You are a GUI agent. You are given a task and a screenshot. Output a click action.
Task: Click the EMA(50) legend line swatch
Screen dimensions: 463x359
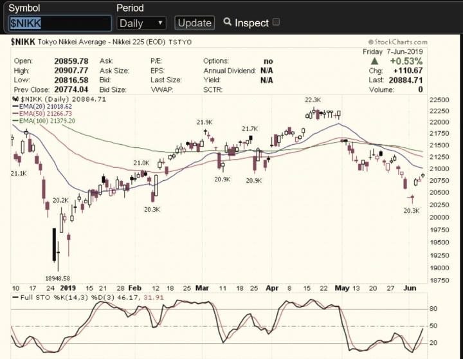click(x=15, y=114)
